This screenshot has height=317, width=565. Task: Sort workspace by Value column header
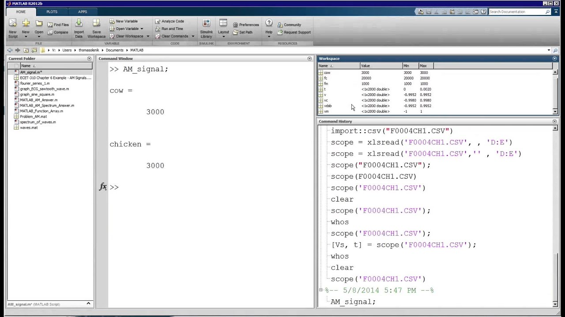point(381,66)
